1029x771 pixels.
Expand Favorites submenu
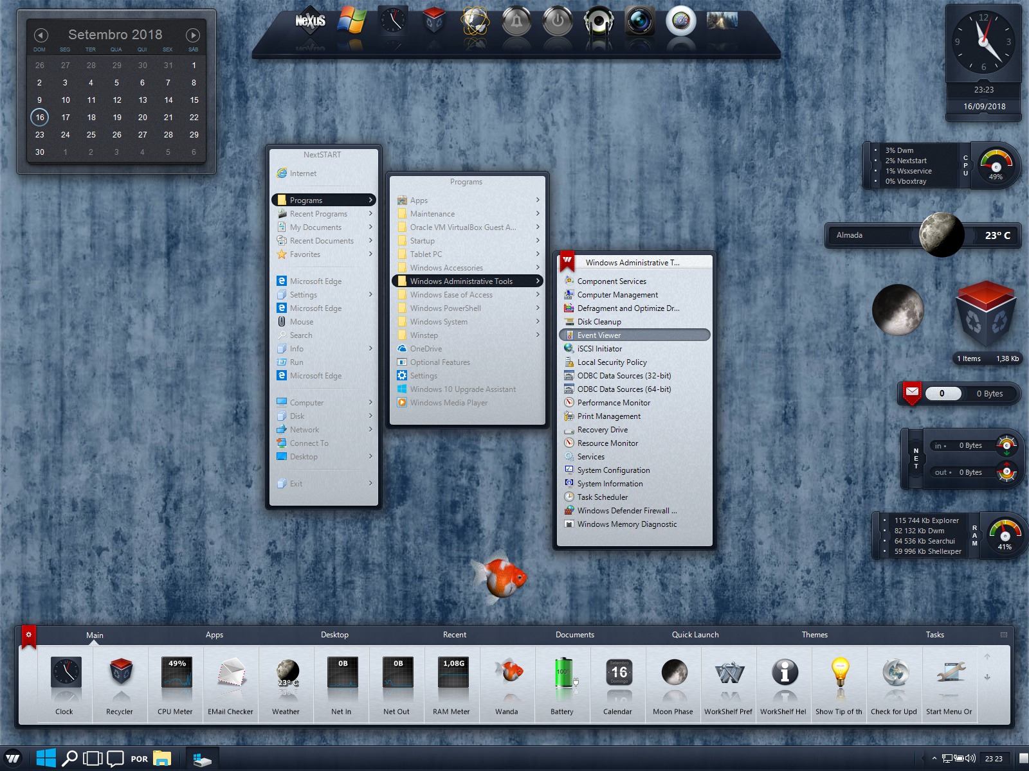click(x=325, y=254)
